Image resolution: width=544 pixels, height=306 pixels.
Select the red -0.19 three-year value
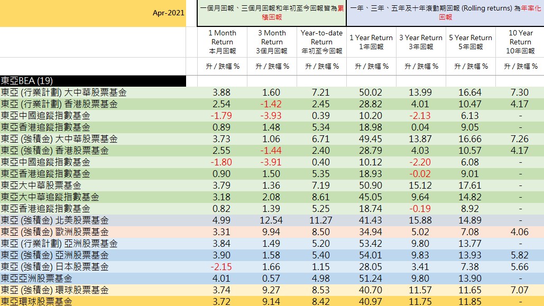pyautogui.click(x=420, y=209)
